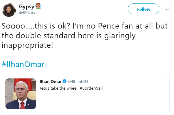Click the blue verified badge near Ilhan Omar
This screenshot has width=174, height=115.
tap(64, 81)
